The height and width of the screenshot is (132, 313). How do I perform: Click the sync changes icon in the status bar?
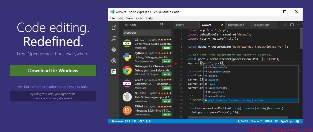130,121
